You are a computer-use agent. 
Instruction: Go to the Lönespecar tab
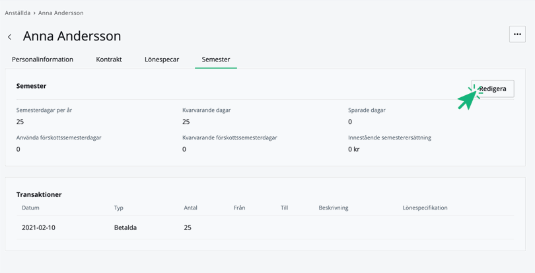click(162, 59)
